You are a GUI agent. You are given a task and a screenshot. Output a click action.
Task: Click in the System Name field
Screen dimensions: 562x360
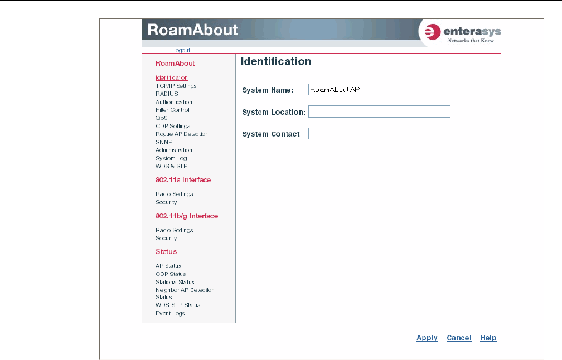click(379, 90)
